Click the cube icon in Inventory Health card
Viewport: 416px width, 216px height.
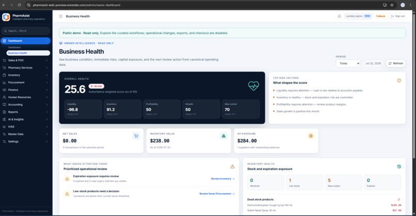(399, 167)
